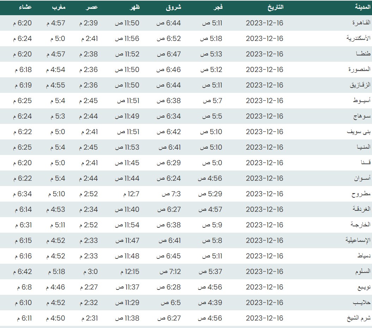This screenshot has width=372, height=328.
Task: Click the شروق time 6:5 for حلايب
Action: tap(171, 303)
